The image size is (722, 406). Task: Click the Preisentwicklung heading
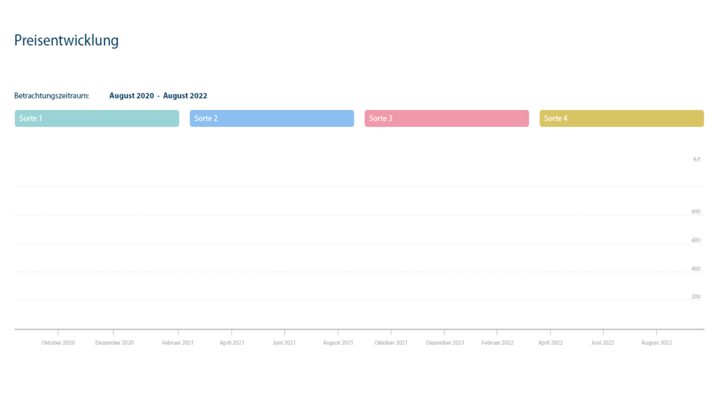pyautogui.click(x=66, y=40)
